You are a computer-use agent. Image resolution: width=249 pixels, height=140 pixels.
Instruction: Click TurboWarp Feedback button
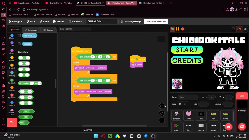tap(156, 22)
